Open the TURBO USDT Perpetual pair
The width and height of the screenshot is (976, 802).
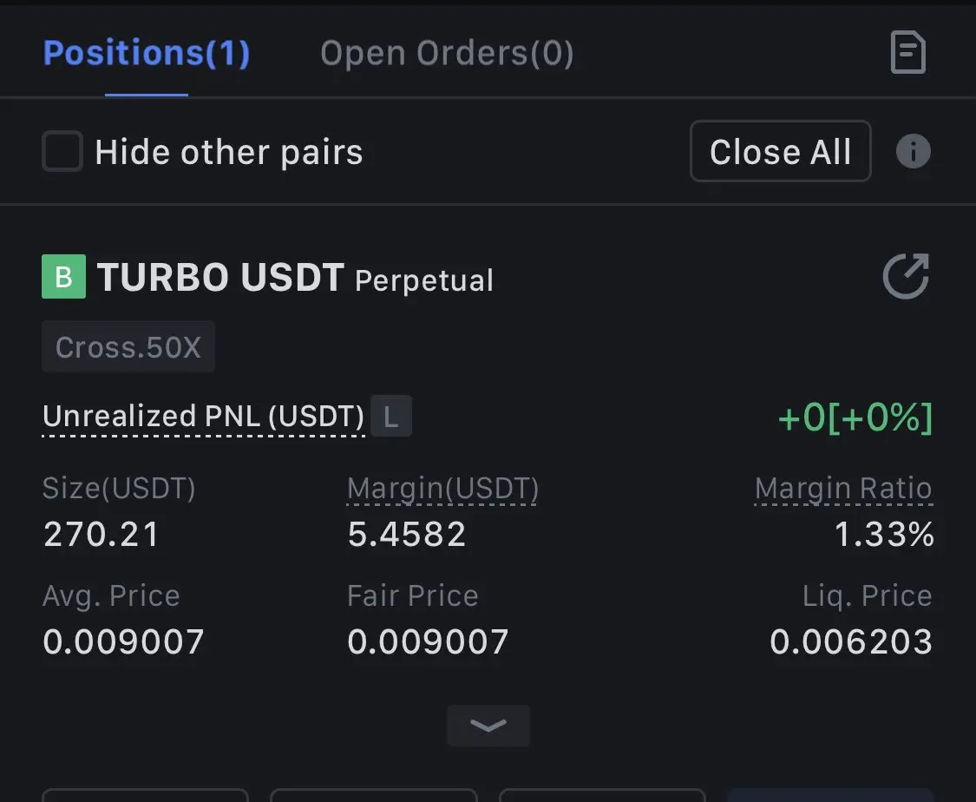point(295,277)
